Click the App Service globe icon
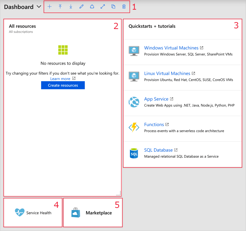The width and height of the screenshot is (246, 231). [134, 102]
